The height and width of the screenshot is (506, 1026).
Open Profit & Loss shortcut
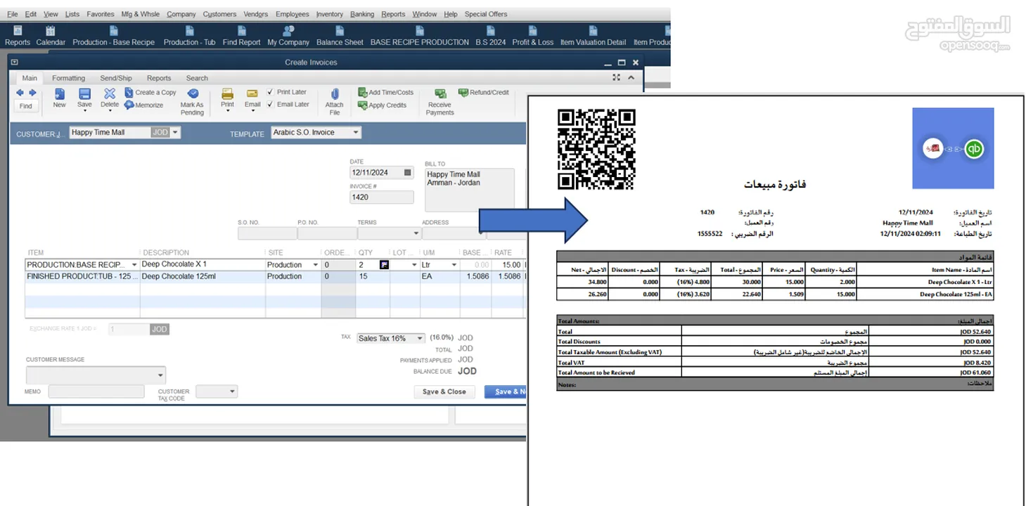pos(533,36)
